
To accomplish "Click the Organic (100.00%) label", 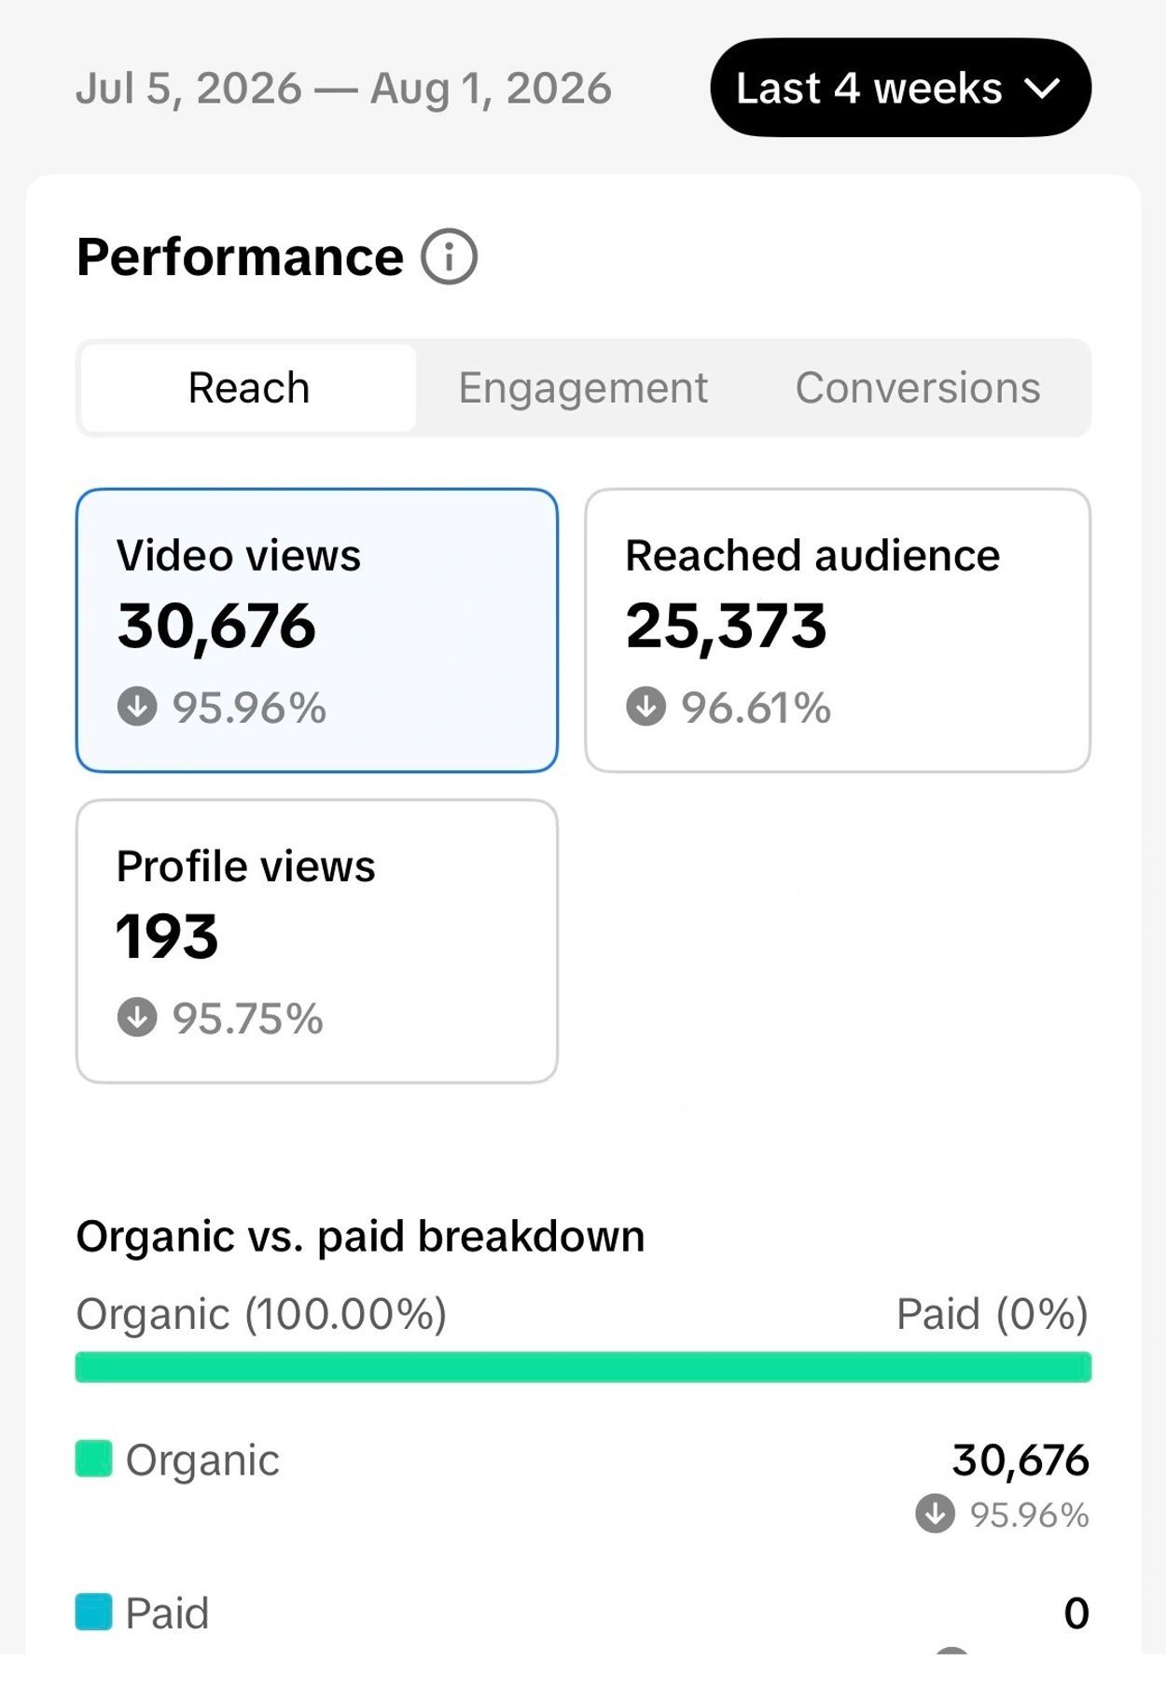I will click(261, 1314).
